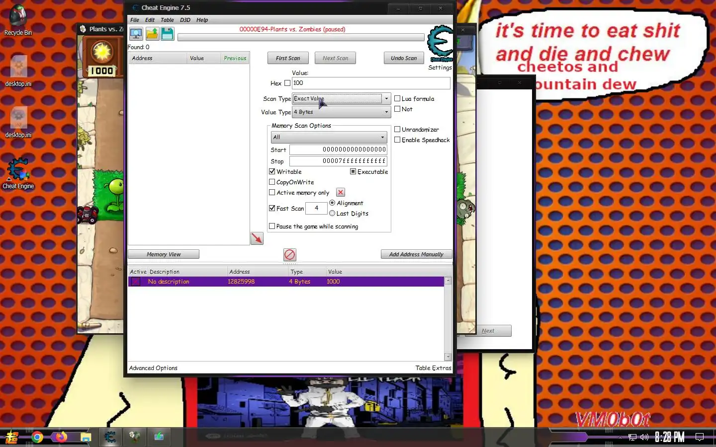Click the red no-entry clear list icon
Screen dimensions: 716x447
click(290, 255)
